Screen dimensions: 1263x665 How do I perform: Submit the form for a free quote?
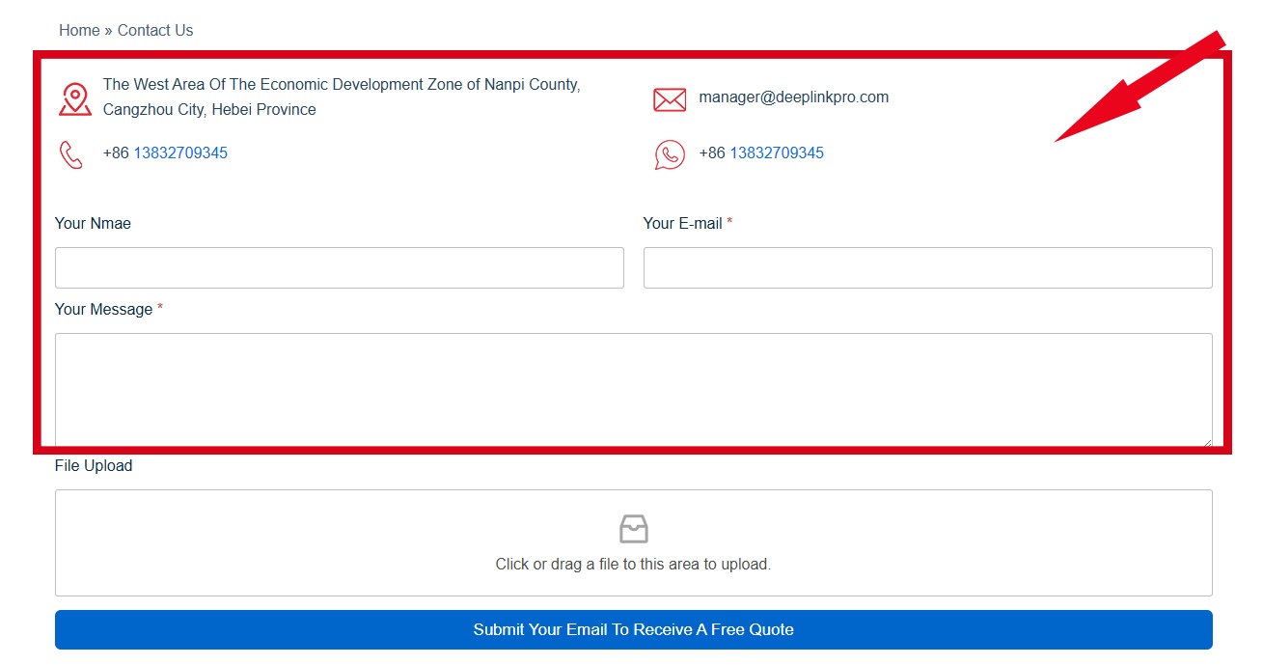634,629
